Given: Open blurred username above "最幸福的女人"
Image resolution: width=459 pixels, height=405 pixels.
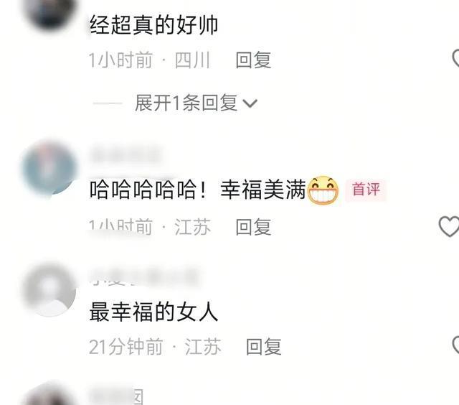Looking at the screenshot, I should point(145,276).
